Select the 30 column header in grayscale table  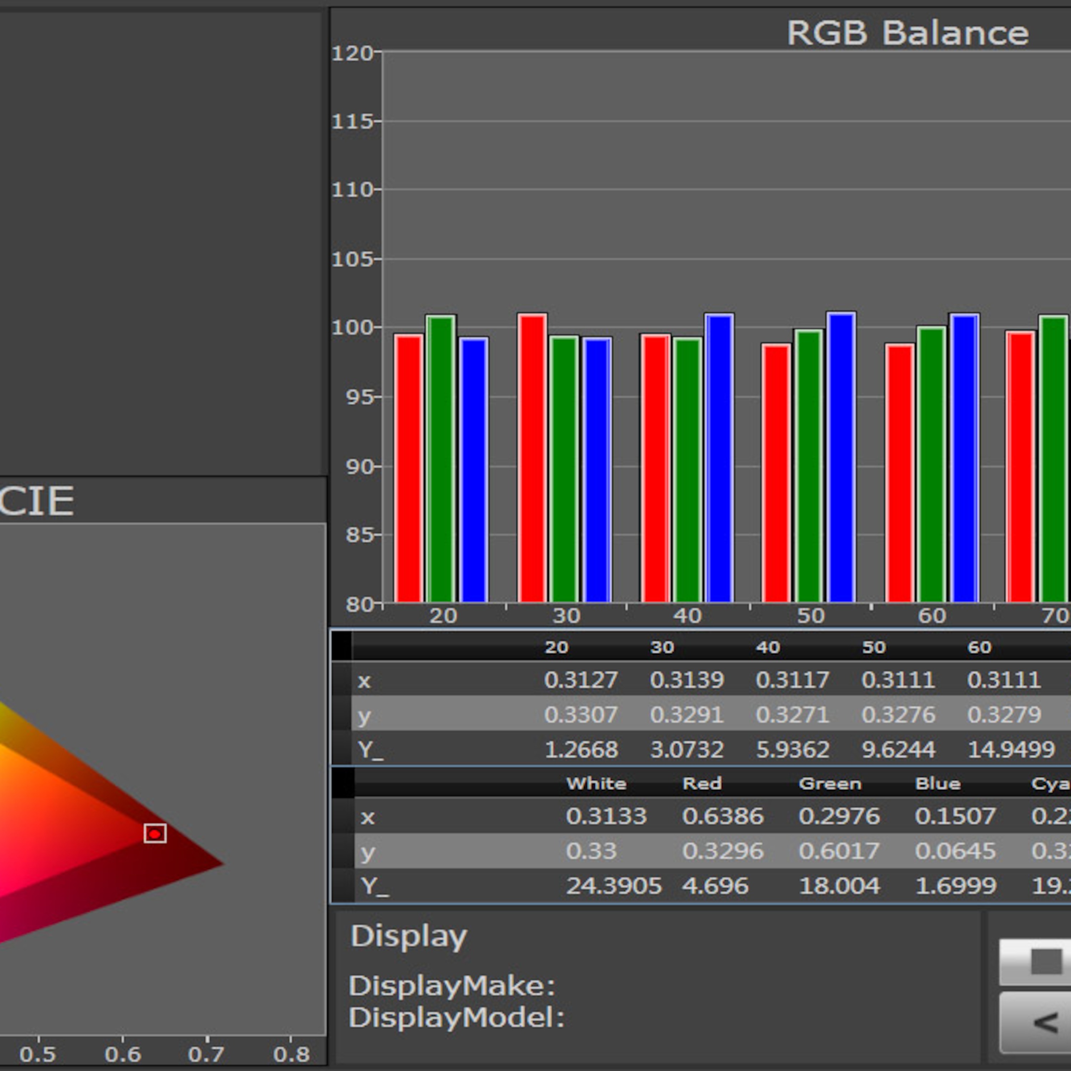coord(663,647)
